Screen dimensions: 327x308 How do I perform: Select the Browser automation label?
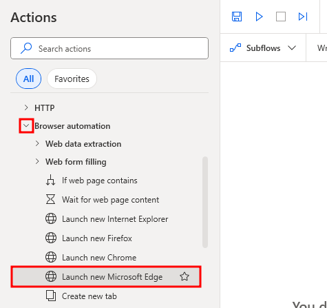tap(72, 126)
